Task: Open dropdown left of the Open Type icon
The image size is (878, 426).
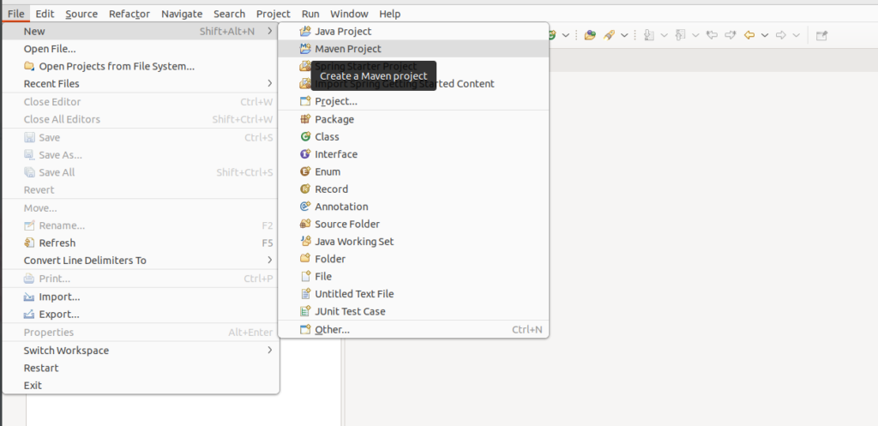Action: [x=566, y=35]
